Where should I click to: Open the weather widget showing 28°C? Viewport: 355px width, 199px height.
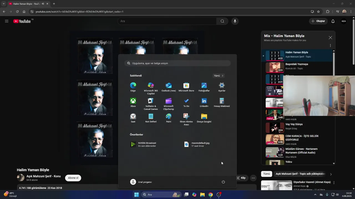(x=11, y=195)
